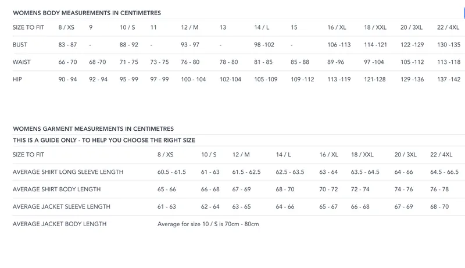Click the Womens Body Measurements heading

[87, 13]
